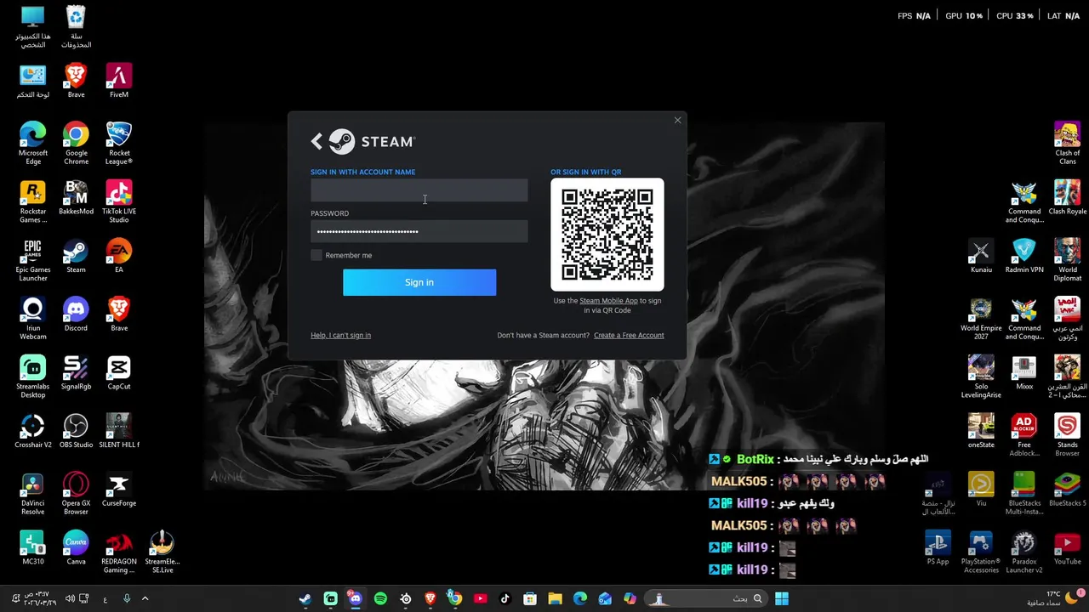The height and width of the screenshot is (612, 1089).
Task: Open Opera GX Browser desktop icon
Action: click(76, 493)
